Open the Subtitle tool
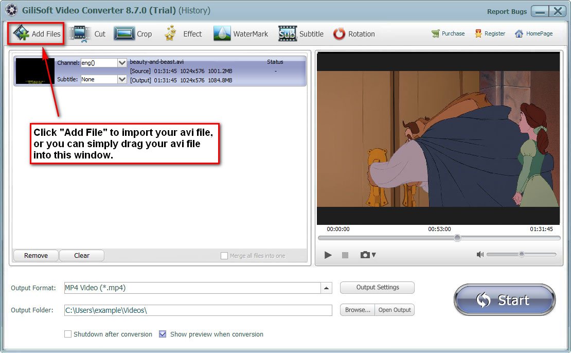The height and width of the screenshot is (353, 571). click(x=301, y=34)
